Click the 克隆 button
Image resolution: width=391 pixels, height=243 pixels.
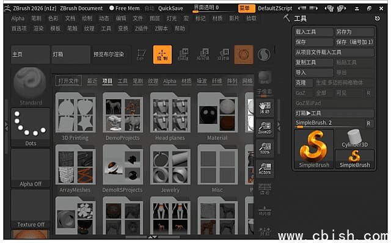(x=304, y=83)
